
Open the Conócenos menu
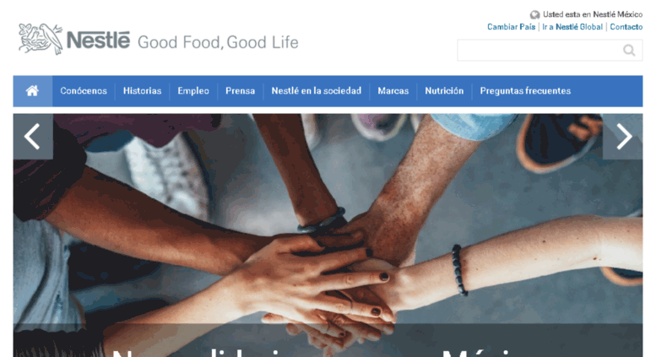pos(84,90)
